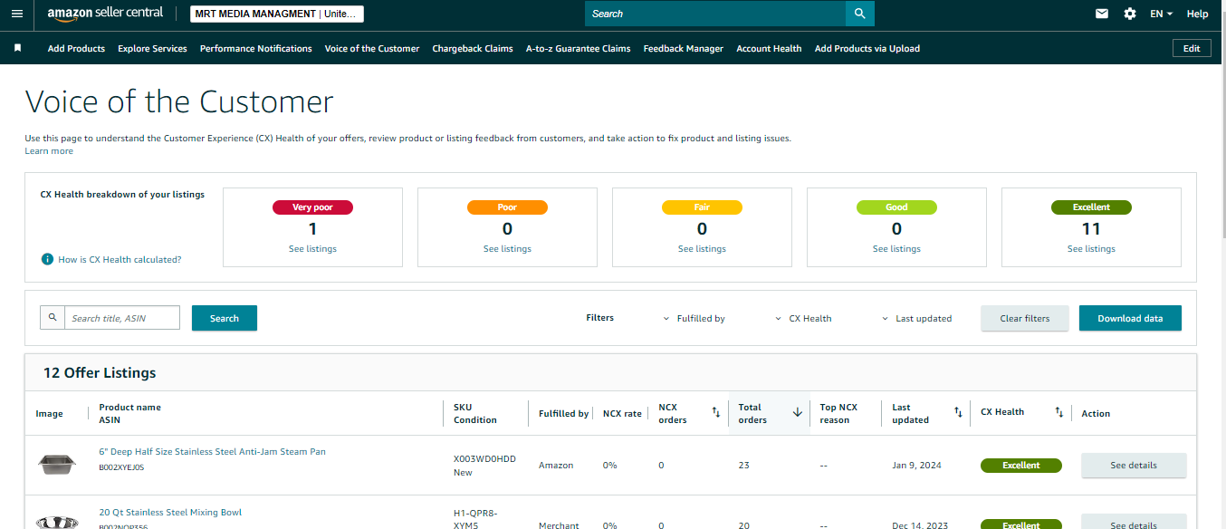Focus the top Search input field

715,14
